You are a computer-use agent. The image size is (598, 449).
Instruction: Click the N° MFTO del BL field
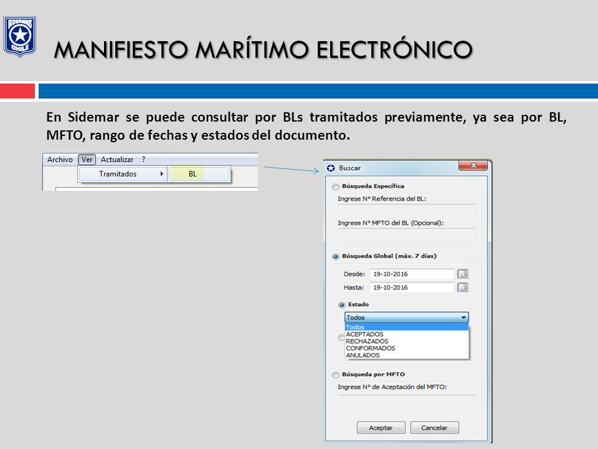(x=407, y=234)
